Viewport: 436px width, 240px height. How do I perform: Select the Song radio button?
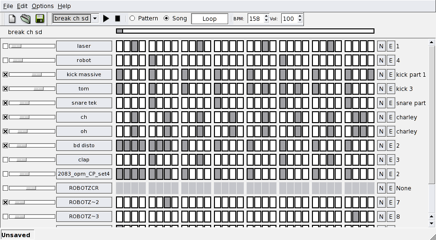coord(166,18)
